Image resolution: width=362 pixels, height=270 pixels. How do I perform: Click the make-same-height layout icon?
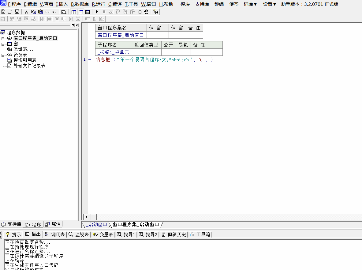pos(95,19)
